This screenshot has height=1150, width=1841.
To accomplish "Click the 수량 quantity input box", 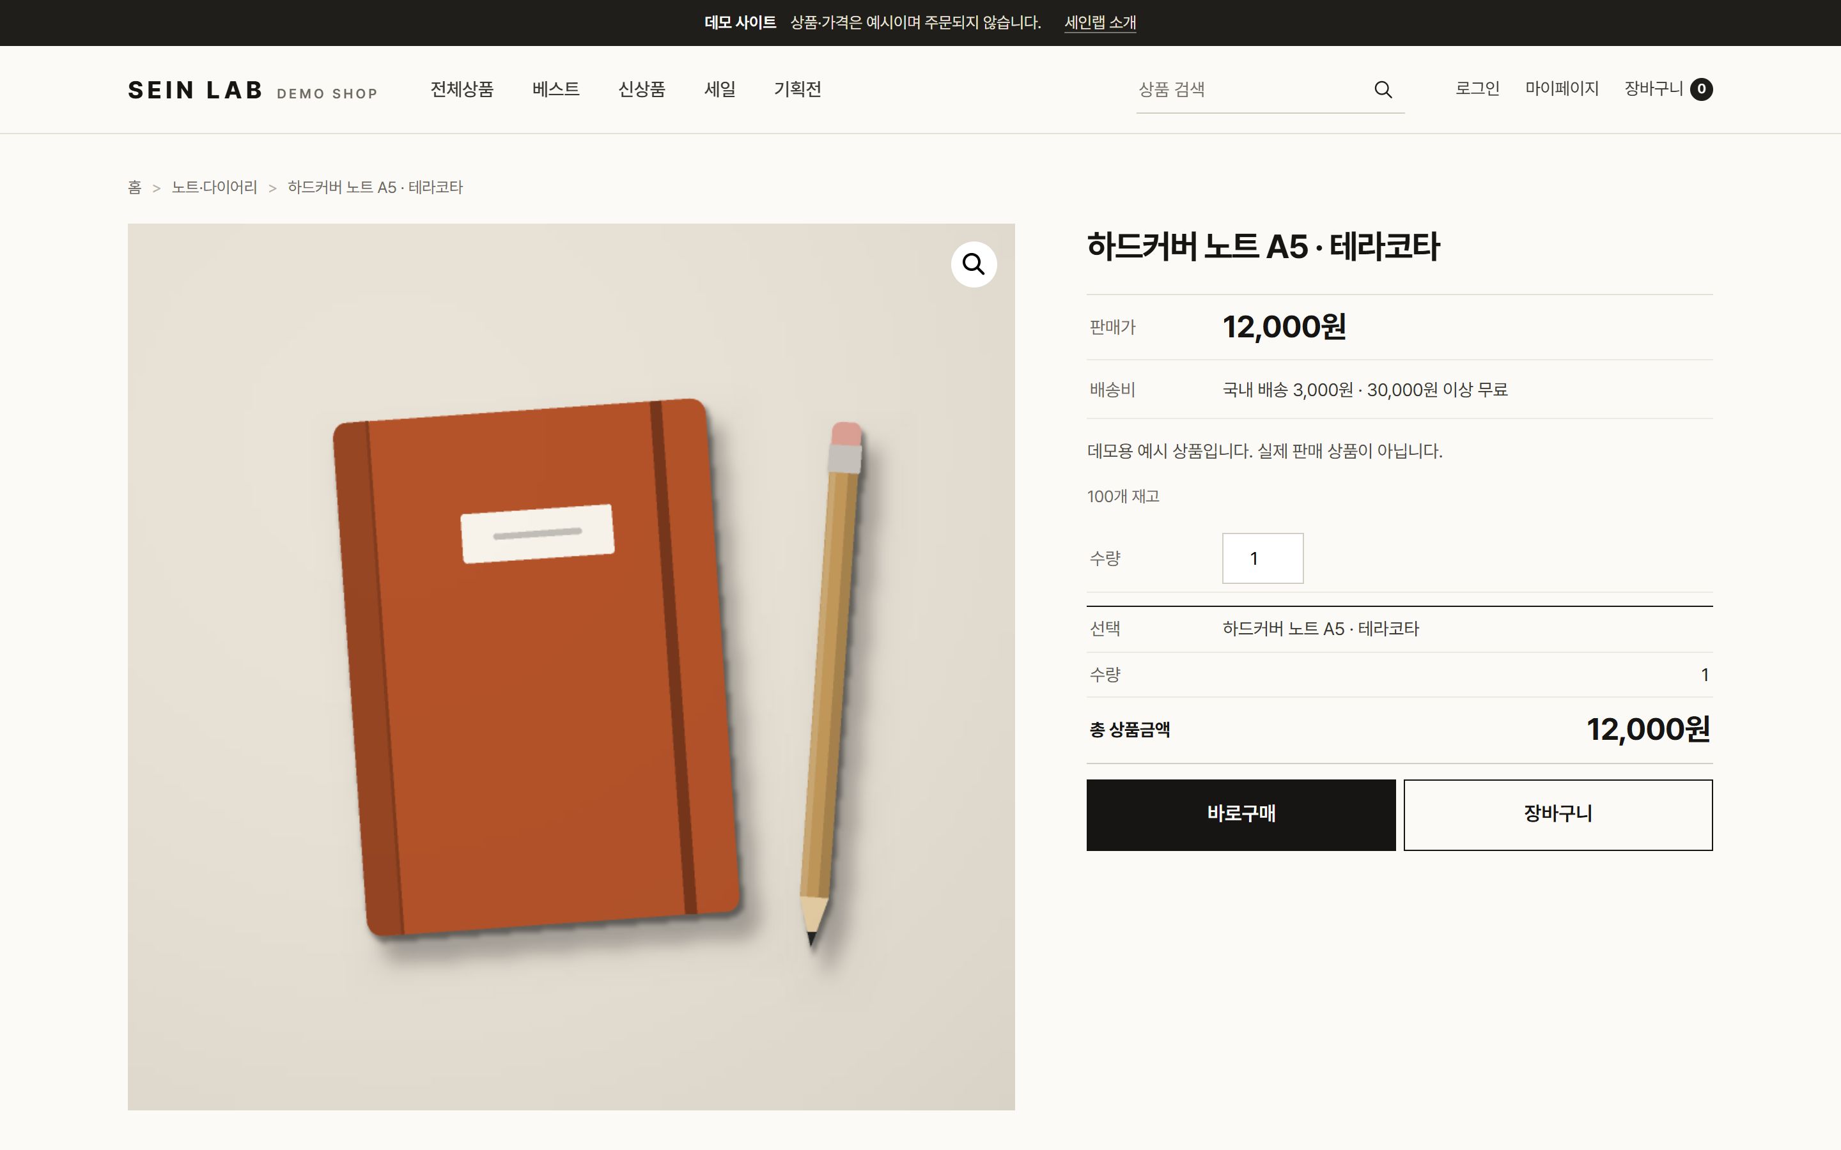I will [x=1263, y=558].
